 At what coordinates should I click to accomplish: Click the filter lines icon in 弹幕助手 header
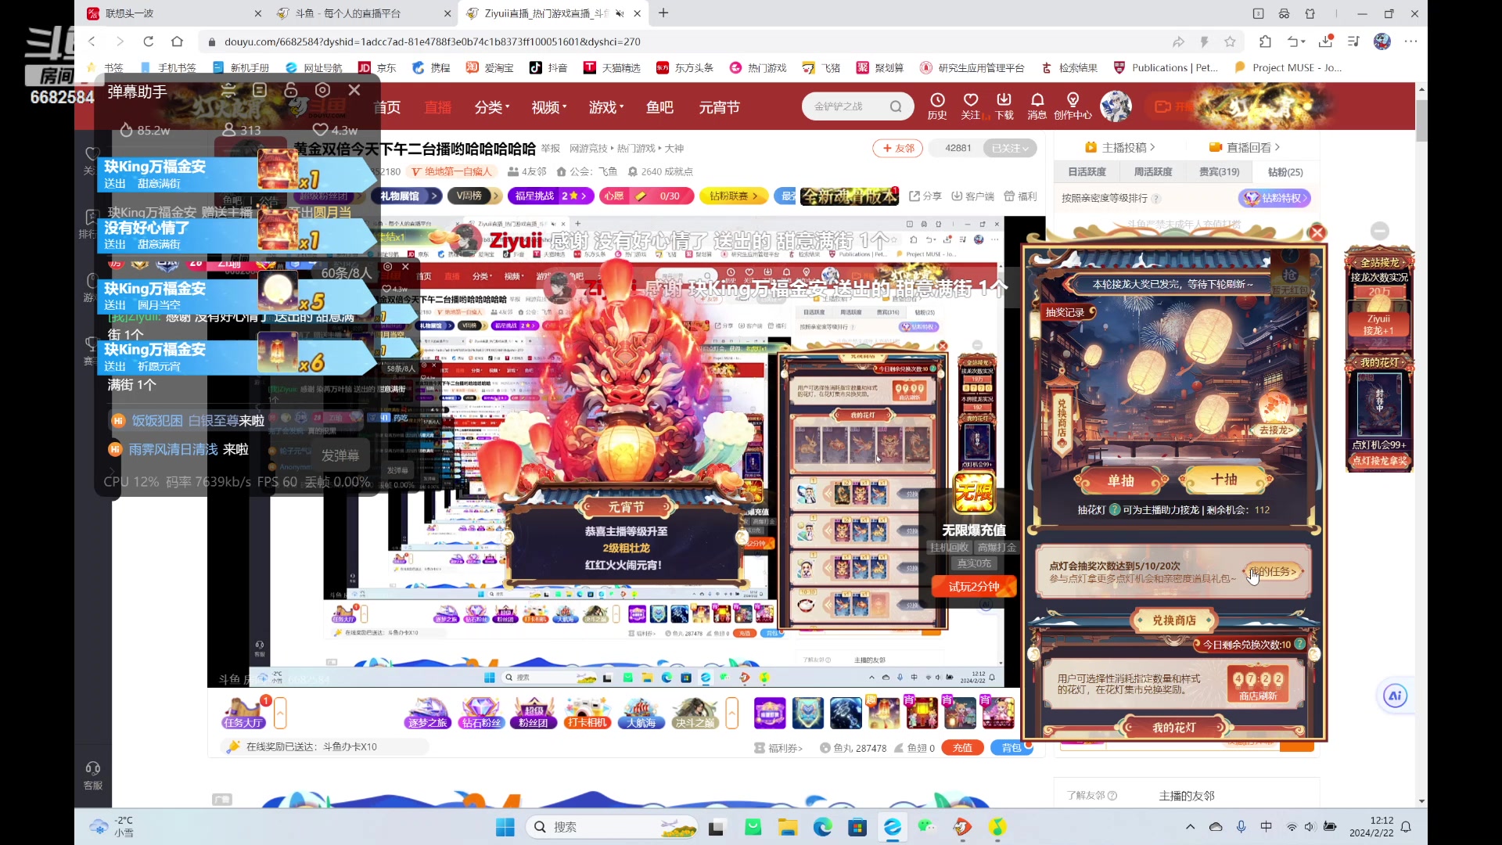228,91
